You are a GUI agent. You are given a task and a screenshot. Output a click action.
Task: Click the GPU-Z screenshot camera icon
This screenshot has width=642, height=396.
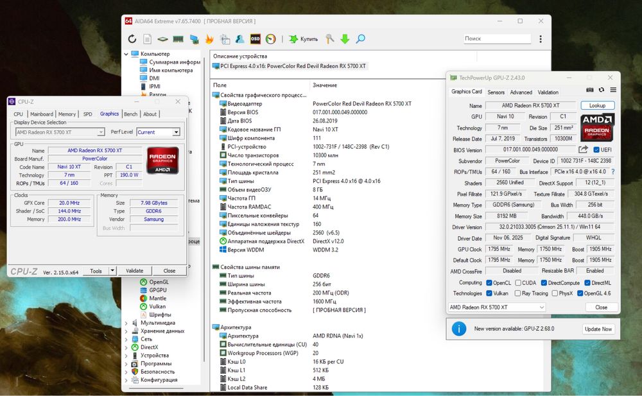point(589,90)
